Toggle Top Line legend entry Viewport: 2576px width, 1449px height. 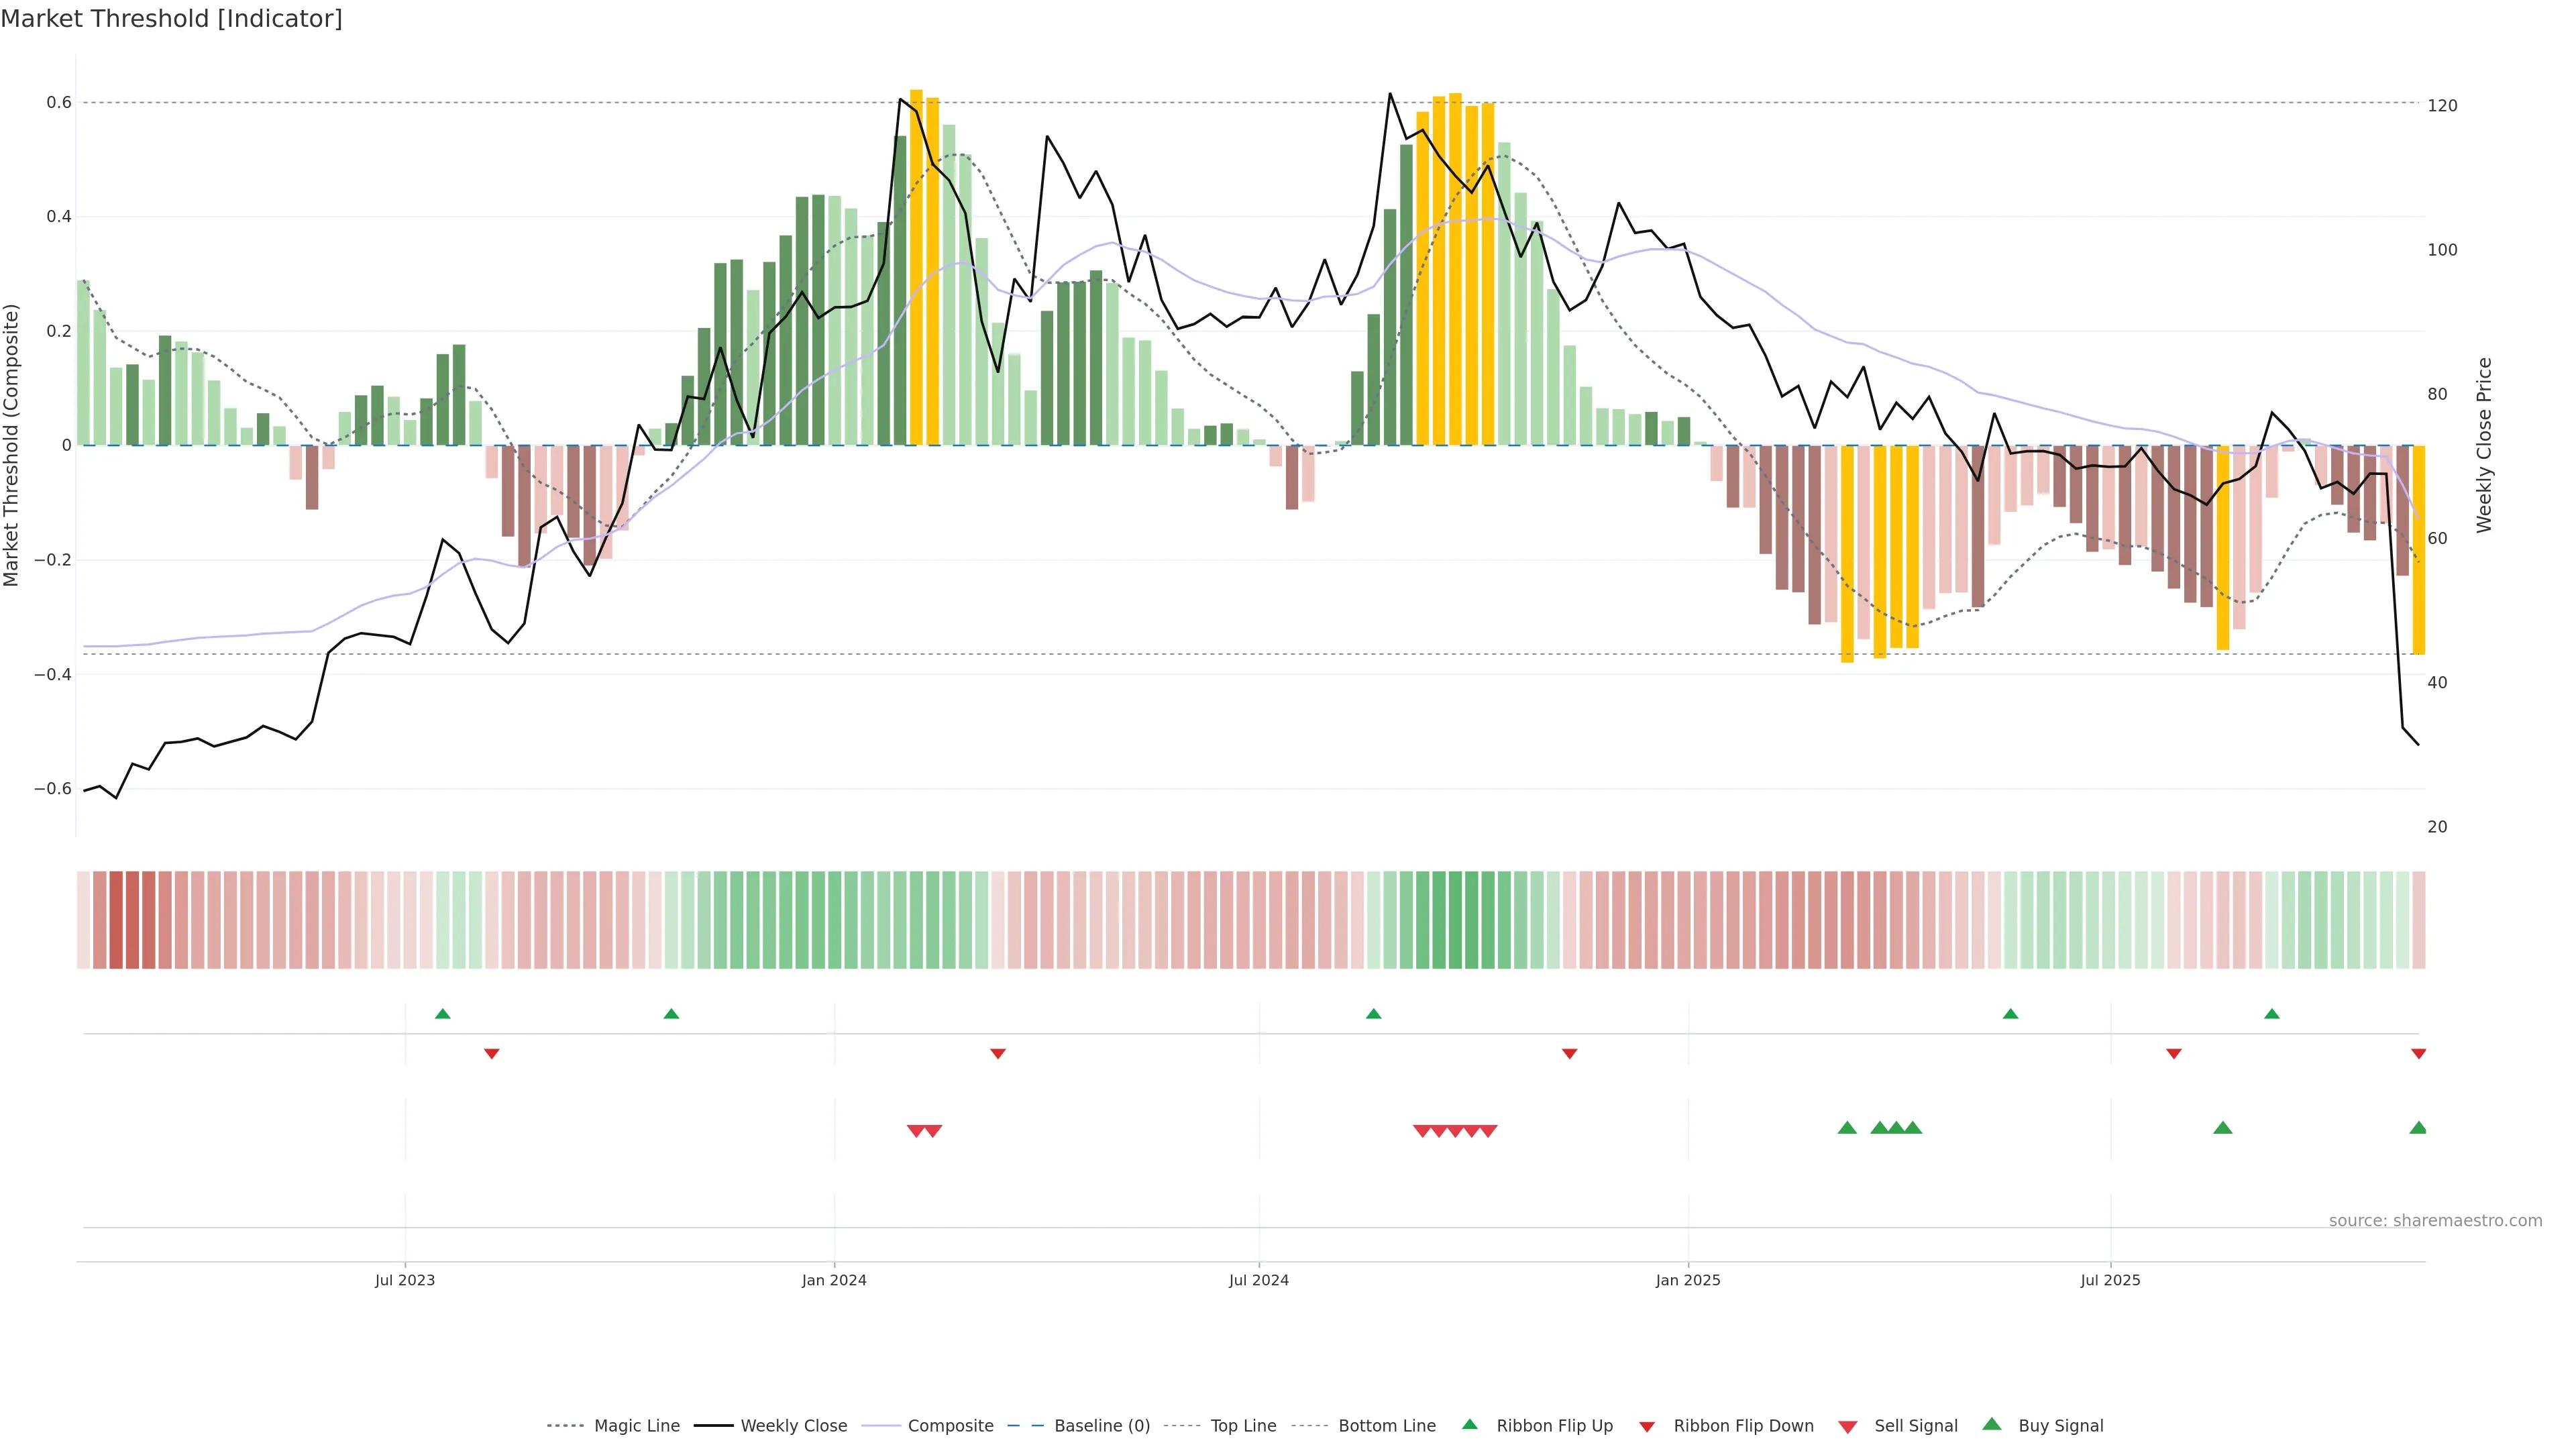click(1243, 1426)
